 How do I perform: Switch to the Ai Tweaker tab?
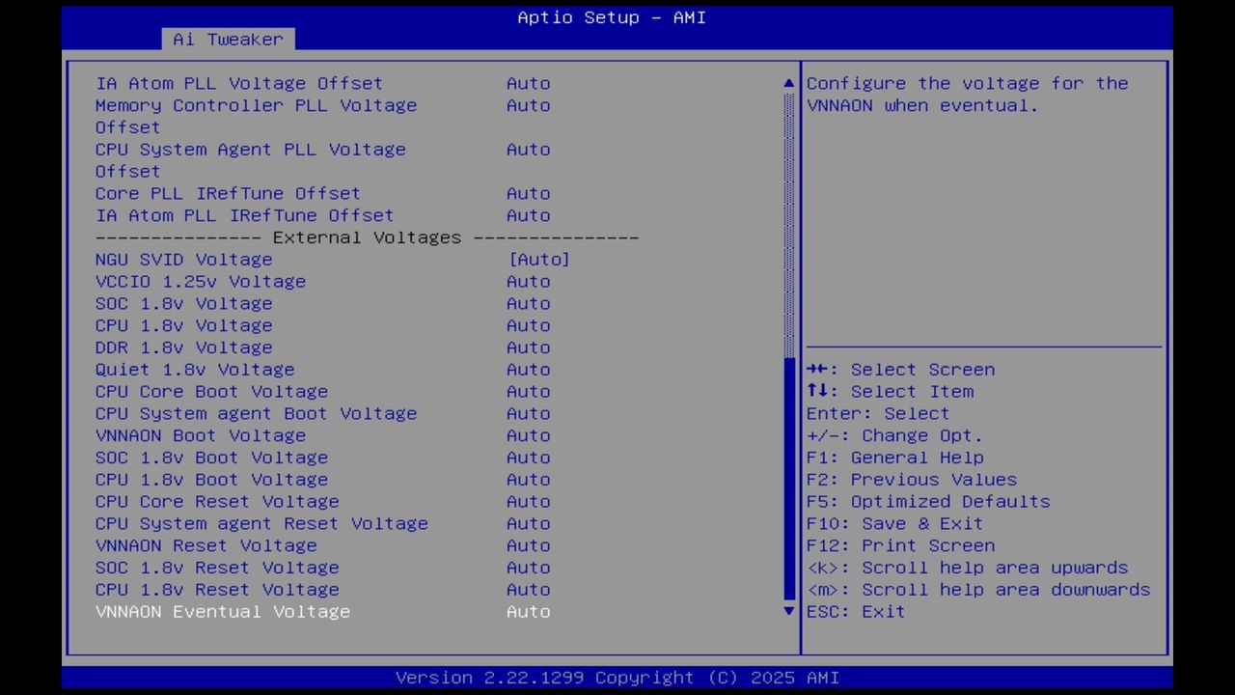(228, 40)
